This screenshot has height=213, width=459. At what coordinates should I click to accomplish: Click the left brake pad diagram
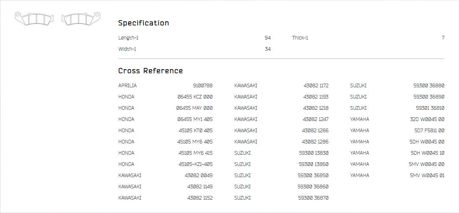(34, 18)
